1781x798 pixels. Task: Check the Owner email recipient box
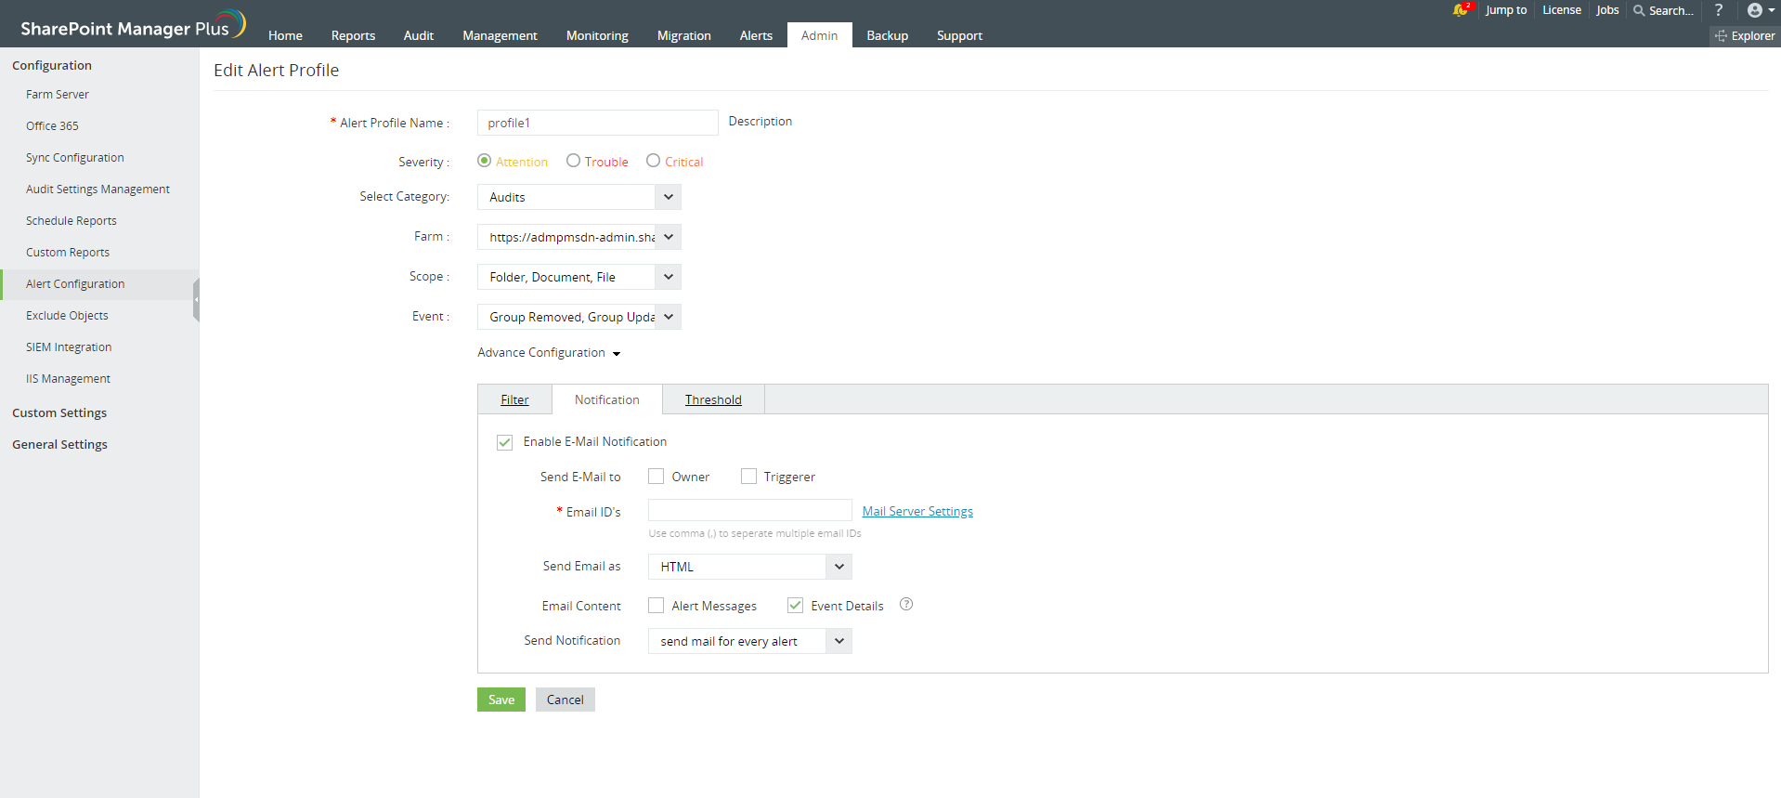click(x=656, y=477)
